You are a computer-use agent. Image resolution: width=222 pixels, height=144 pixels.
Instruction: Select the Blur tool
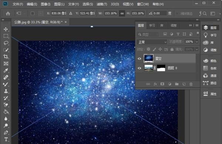click(x=6, y=119)
